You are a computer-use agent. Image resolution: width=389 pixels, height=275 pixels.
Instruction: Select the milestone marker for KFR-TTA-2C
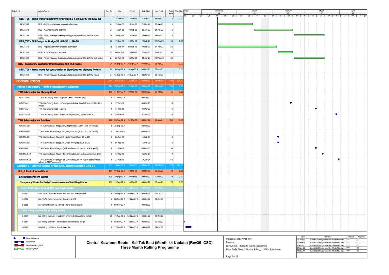278,137
